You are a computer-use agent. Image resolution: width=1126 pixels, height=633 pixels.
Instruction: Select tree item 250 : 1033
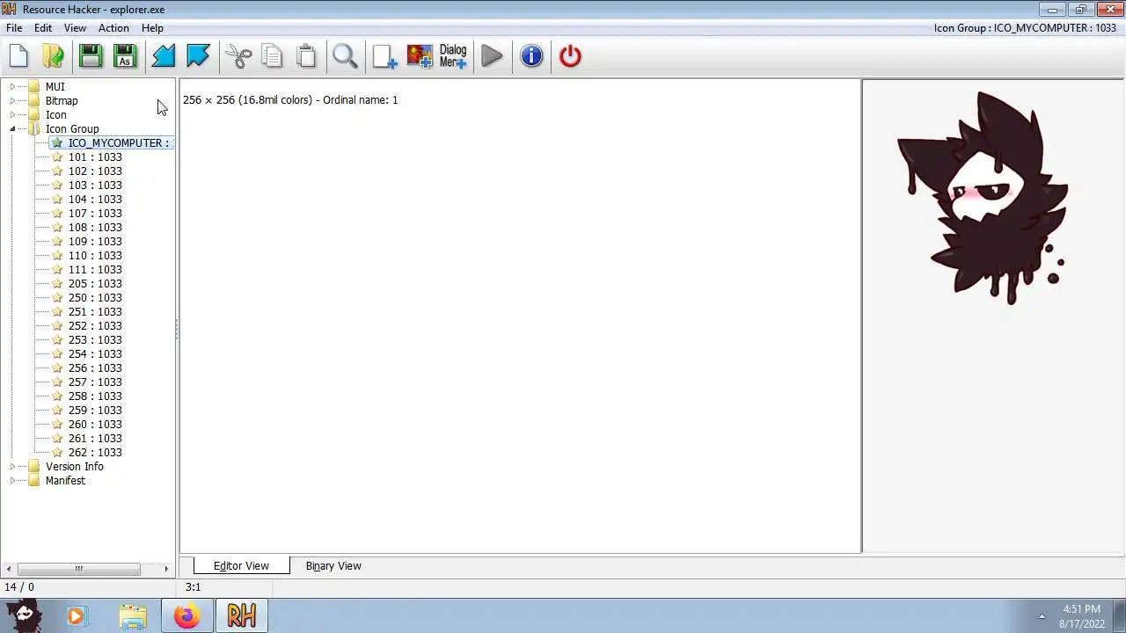[x=95, y=297]
